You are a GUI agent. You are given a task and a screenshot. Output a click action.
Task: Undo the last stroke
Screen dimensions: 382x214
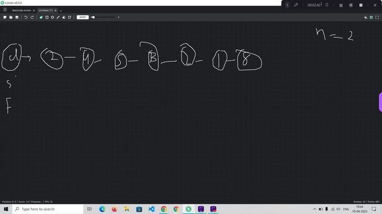pyautogui.click(x=26, y=17)
